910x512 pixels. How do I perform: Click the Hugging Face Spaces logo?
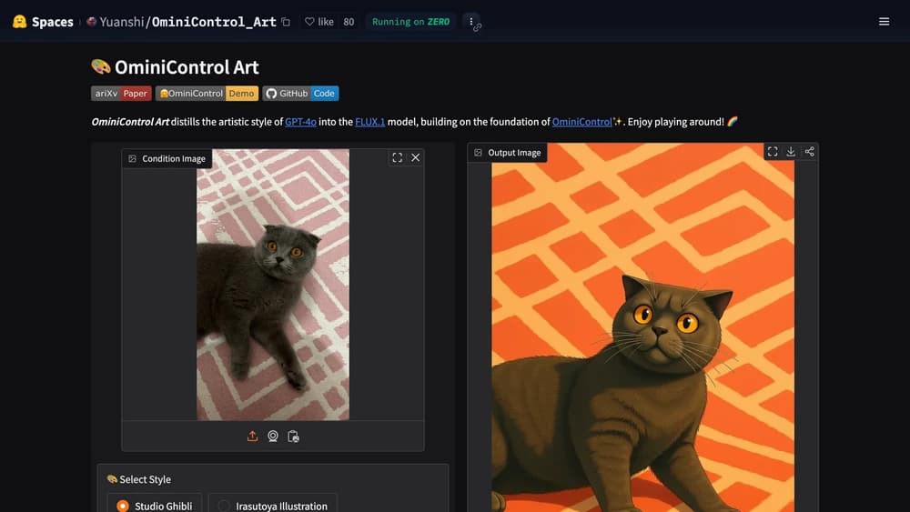19,22
